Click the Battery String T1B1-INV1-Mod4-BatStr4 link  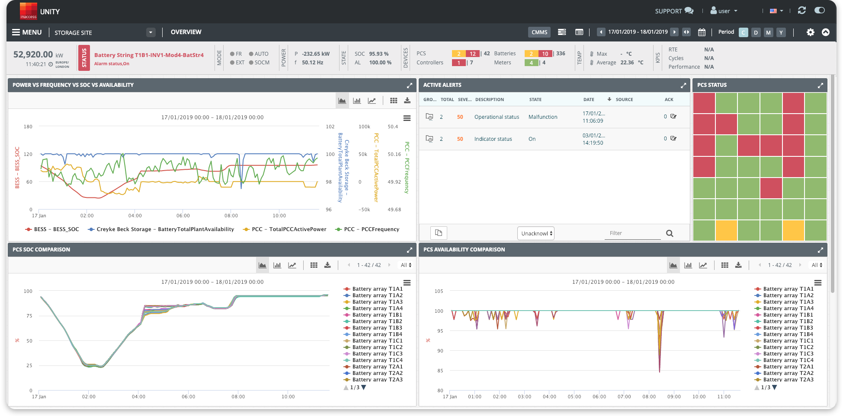149,55
